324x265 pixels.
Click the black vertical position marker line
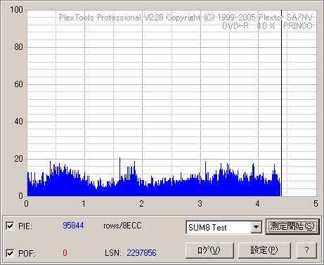coord(281,103)
